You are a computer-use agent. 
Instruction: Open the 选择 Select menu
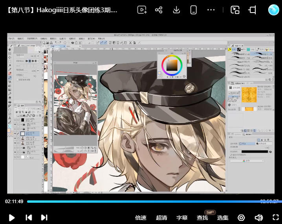tap(62, 39)
